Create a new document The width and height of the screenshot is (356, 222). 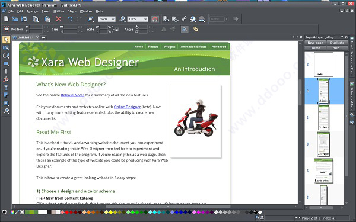[7, 19]
